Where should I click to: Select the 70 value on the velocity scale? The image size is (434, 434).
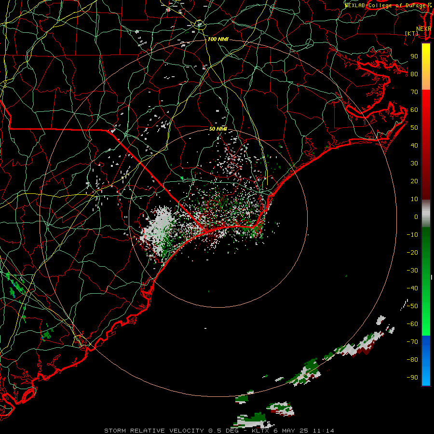414,92
